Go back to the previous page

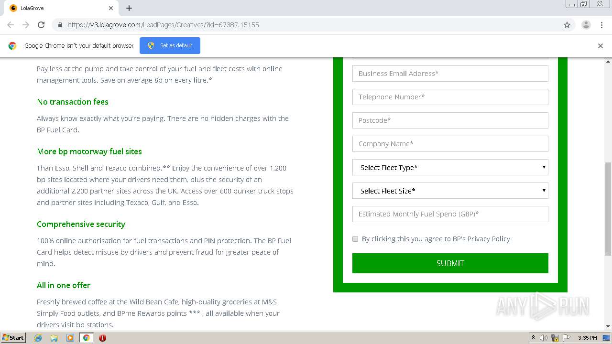coord(11,25)
